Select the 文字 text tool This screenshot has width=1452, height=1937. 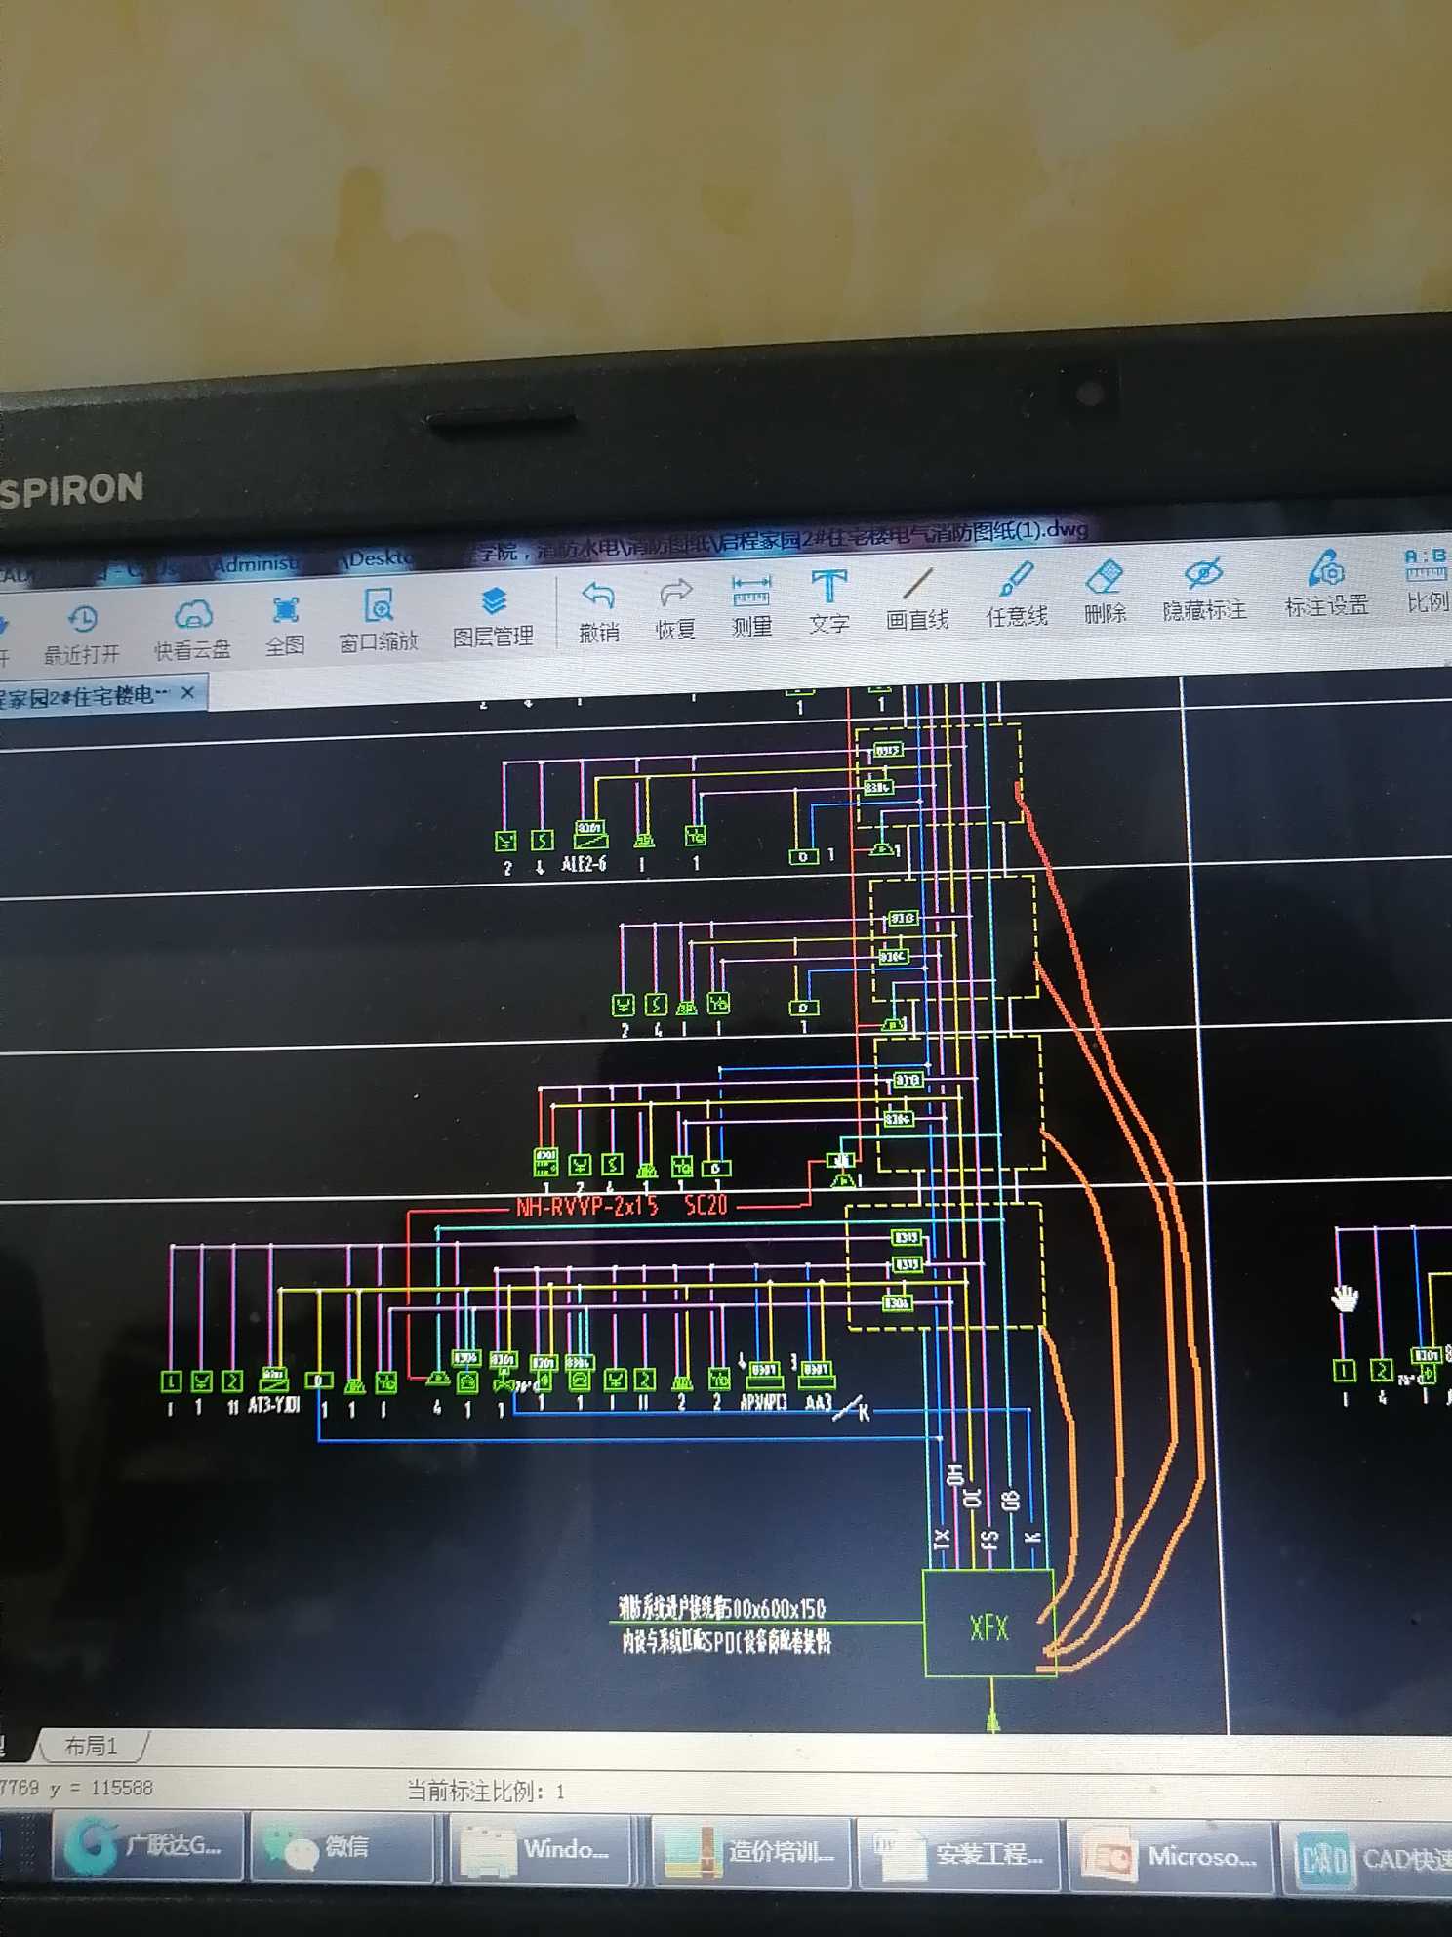pyautogui.click(x=828, y=602)
